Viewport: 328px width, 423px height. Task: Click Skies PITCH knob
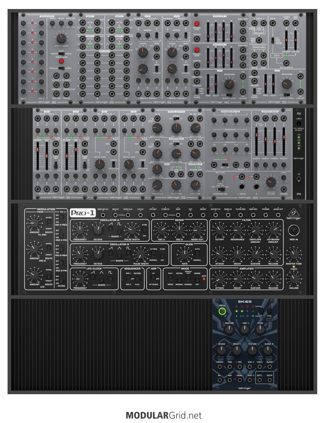(260, 330)
